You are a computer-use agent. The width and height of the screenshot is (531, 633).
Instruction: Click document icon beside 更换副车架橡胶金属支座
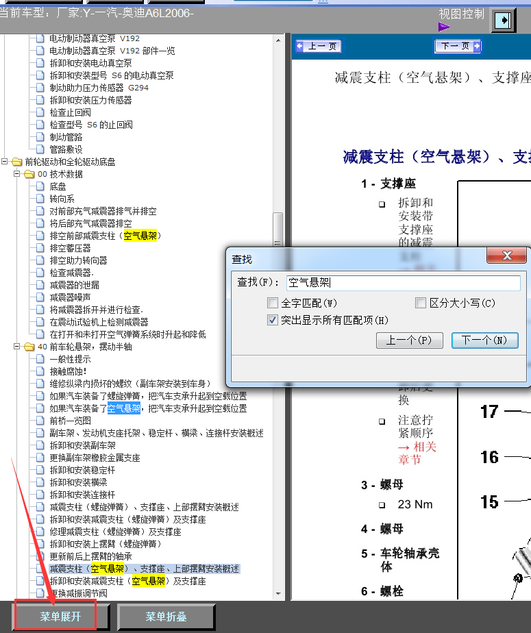pos(40,458)
